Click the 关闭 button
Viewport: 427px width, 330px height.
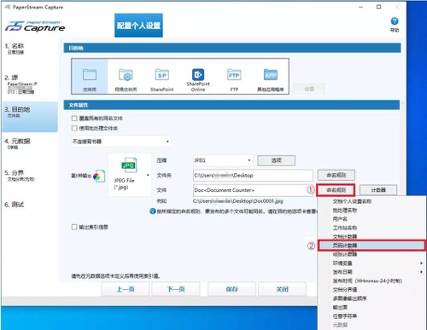282,289
